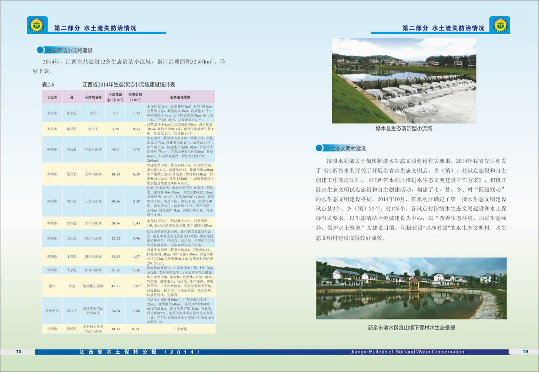Select the '杰坝小流域' name cell
The image size is (539, 372).
point(93,174)
